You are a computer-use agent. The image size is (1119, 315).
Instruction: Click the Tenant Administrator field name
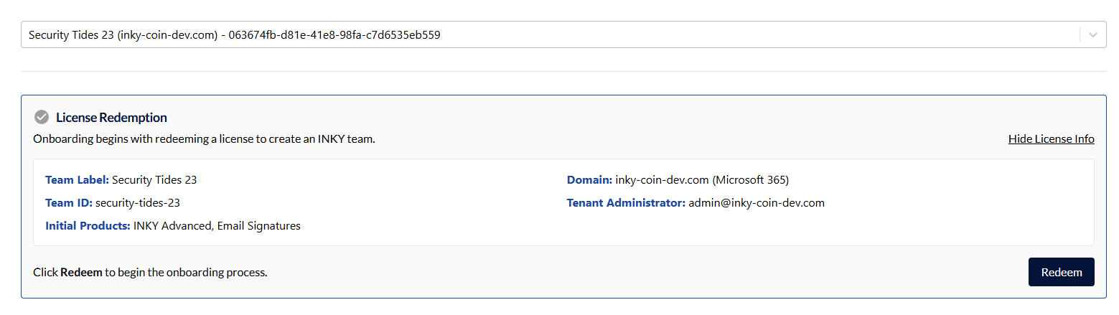tap(626, 203)
